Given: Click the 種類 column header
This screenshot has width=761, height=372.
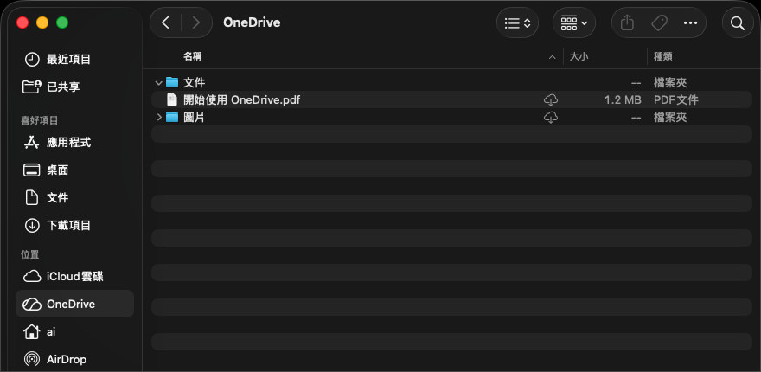Looking at the screenshot, I should (x=663, y=56).
